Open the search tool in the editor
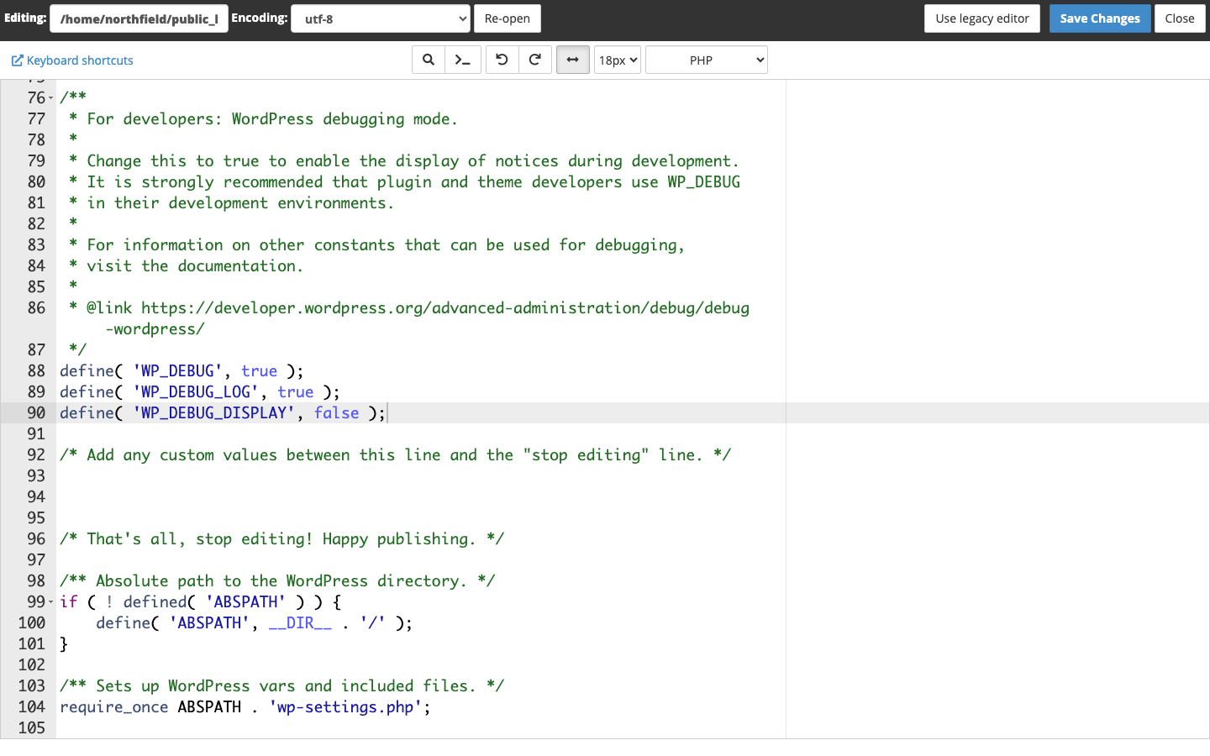Viewport: 1210px width, 756px height. [429, 60]
